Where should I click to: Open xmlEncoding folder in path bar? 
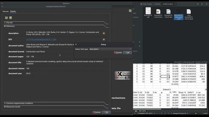click(168, 4)
